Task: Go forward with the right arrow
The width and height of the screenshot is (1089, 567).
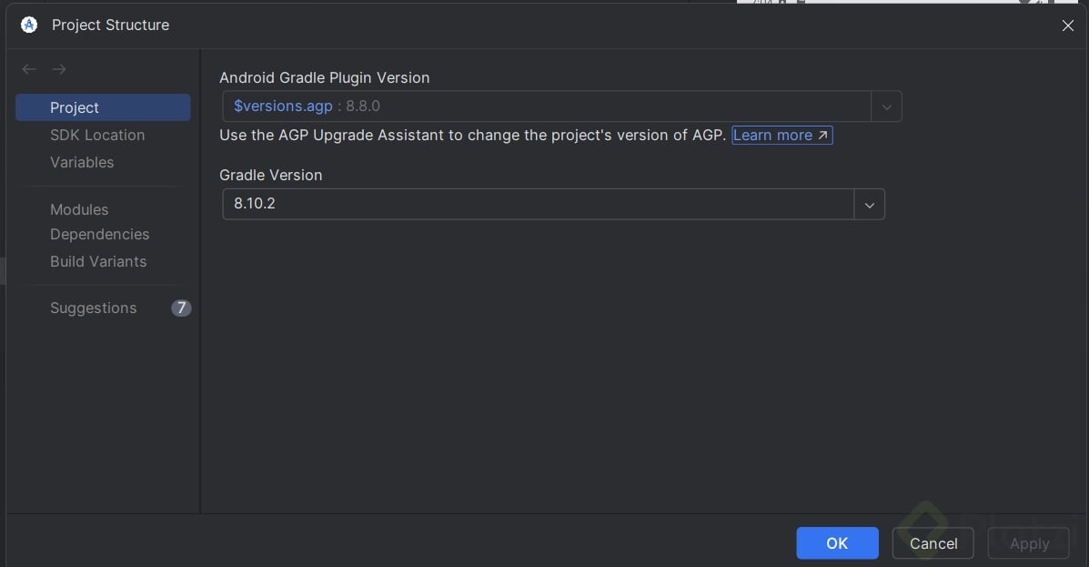Action: (59, 69)
